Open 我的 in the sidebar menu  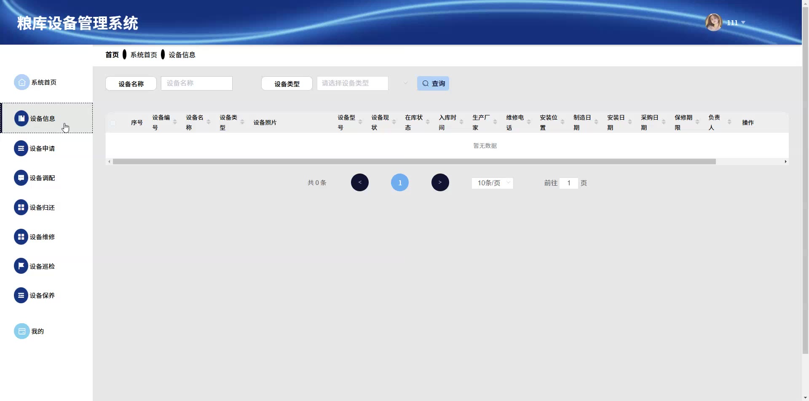tap(38, 331)
